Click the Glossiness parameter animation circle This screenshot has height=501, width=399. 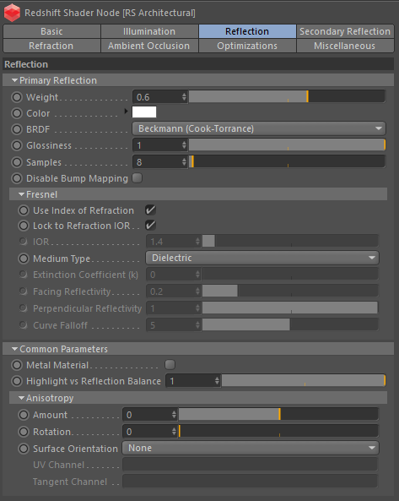pyautogui.click(x=17, y=145)
